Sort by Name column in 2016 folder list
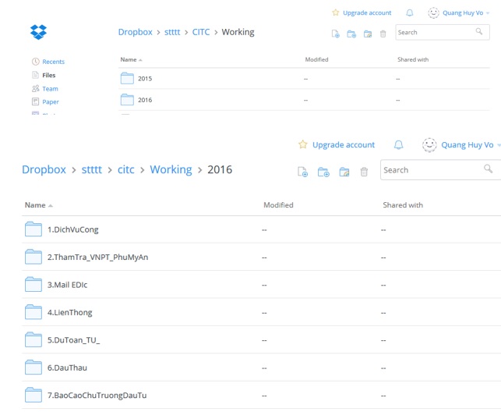 click(35, 205)
